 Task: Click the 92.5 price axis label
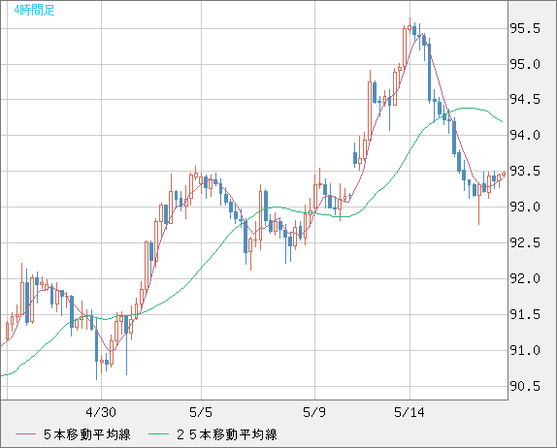point(525,242)
